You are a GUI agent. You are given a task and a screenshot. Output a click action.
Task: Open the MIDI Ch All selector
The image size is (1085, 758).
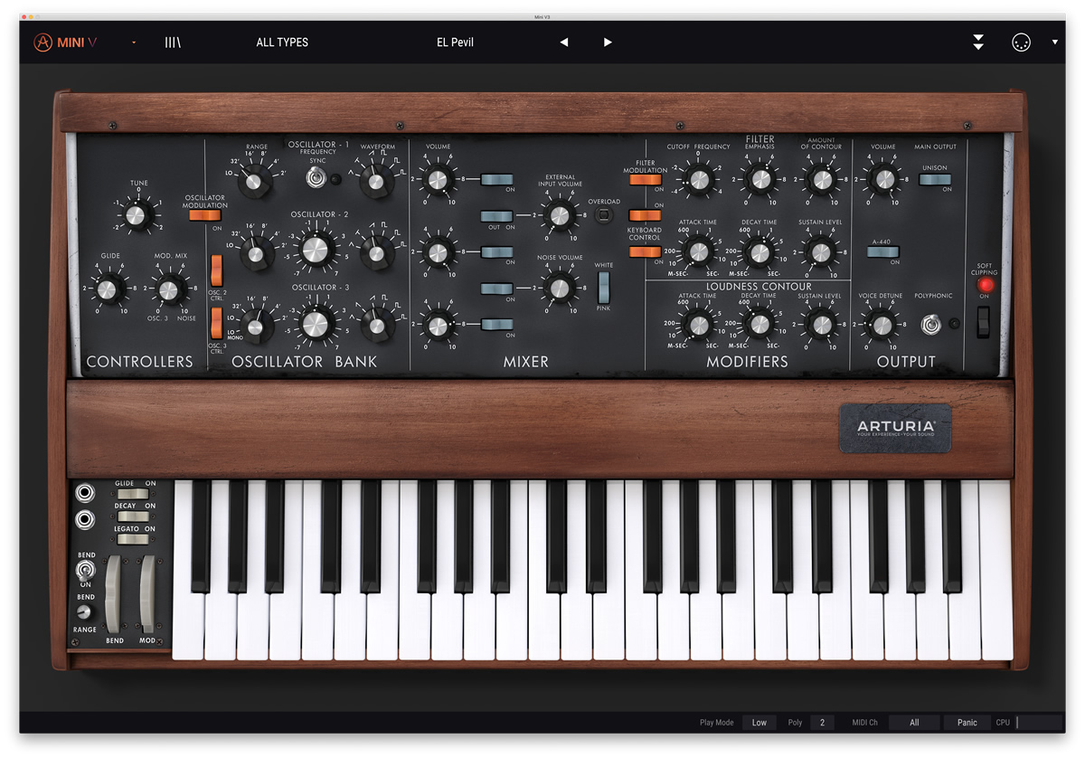[913, 722]
